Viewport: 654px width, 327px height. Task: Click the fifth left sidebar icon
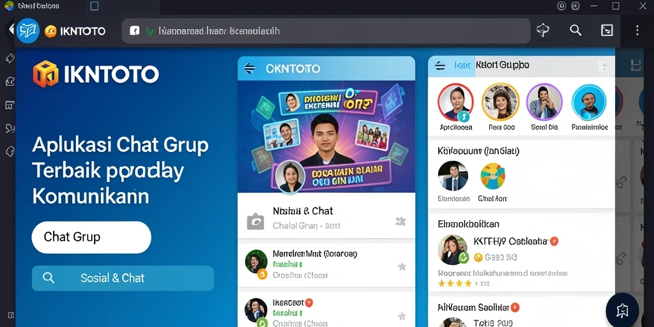[x=10, y=152]
